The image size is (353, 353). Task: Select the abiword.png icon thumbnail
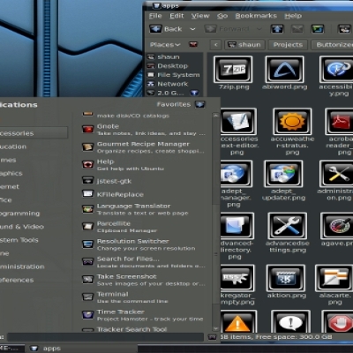coord(284,70)
